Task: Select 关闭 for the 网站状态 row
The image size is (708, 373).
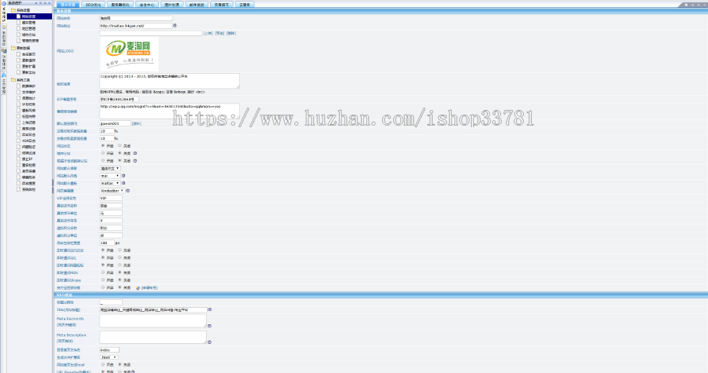Action: tap(120, 145)
